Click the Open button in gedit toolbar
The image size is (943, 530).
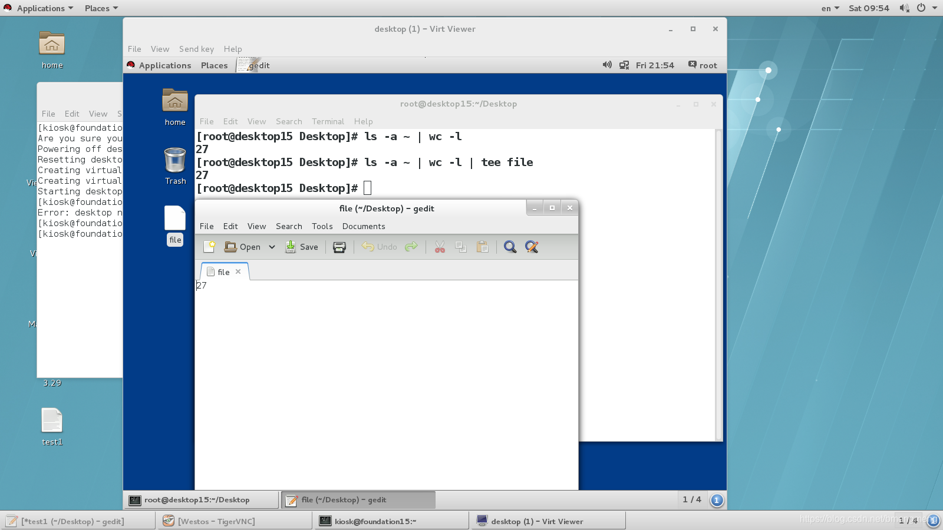coord(243,247)
